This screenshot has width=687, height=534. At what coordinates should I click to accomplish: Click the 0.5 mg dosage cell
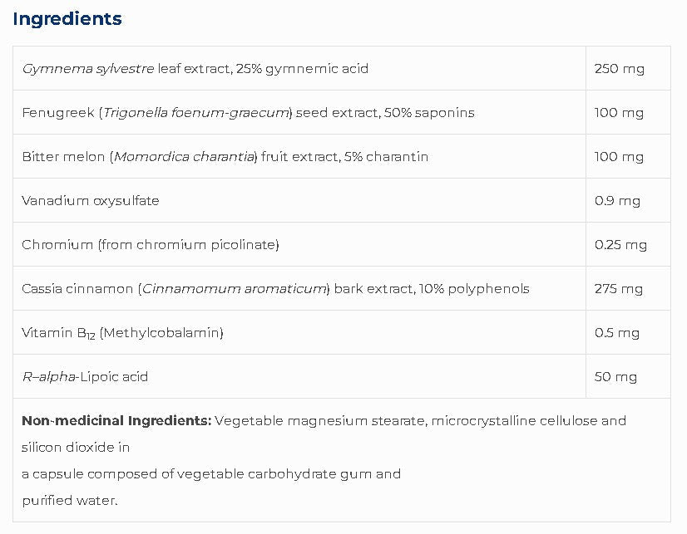coord(617,332)
